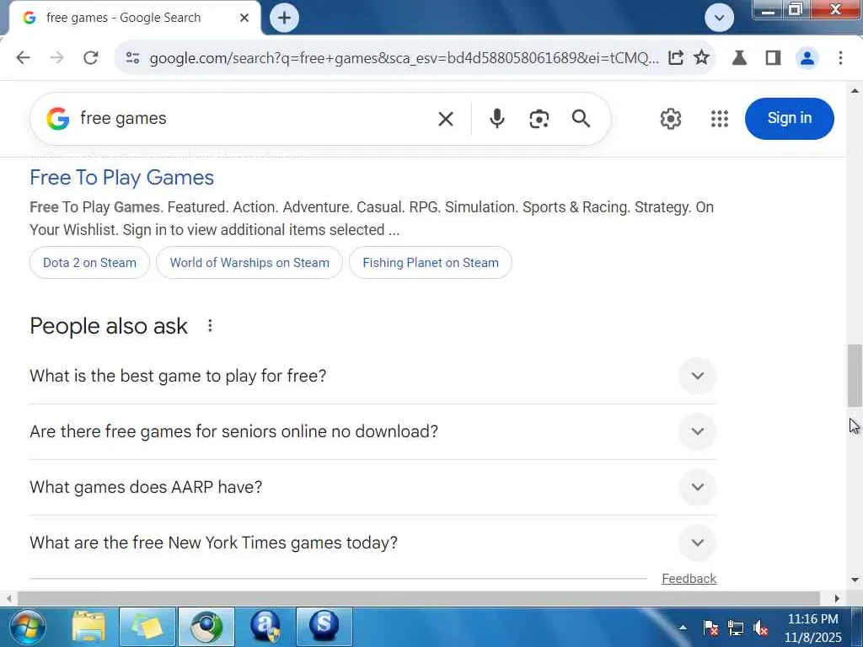Click the browser forward arrow
863x647 pixels.
click(x=56, y=58)
